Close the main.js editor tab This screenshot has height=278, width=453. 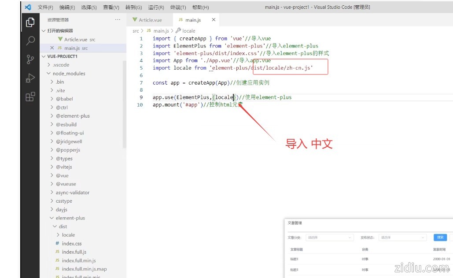click(214, 20)
